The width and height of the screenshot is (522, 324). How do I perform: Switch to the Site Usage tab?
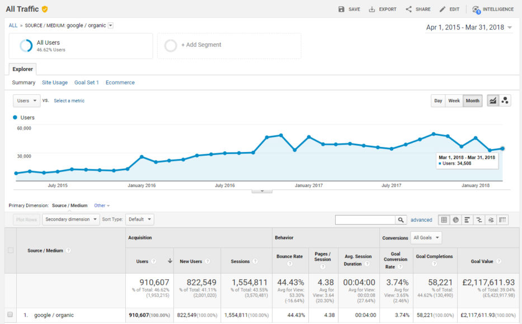coord(55,83)
